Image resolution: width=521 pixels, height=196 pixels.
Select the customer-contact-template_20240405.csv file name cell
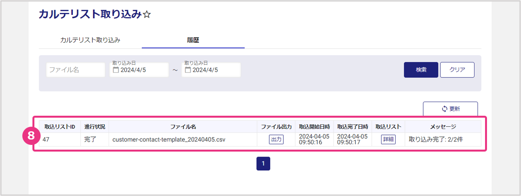[x=169, y=139]
